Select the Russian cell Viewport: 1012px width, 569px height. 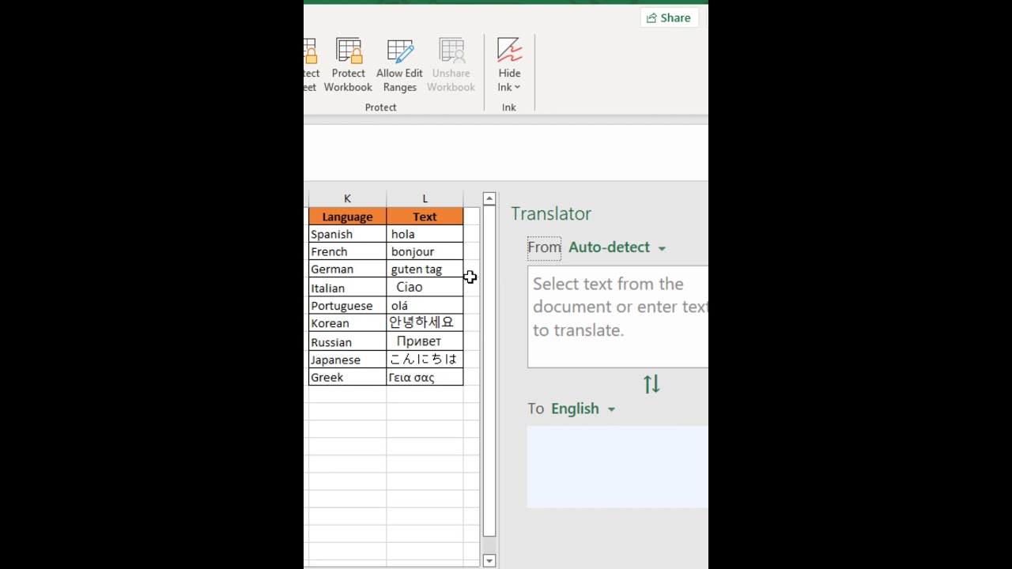point(347,341)
